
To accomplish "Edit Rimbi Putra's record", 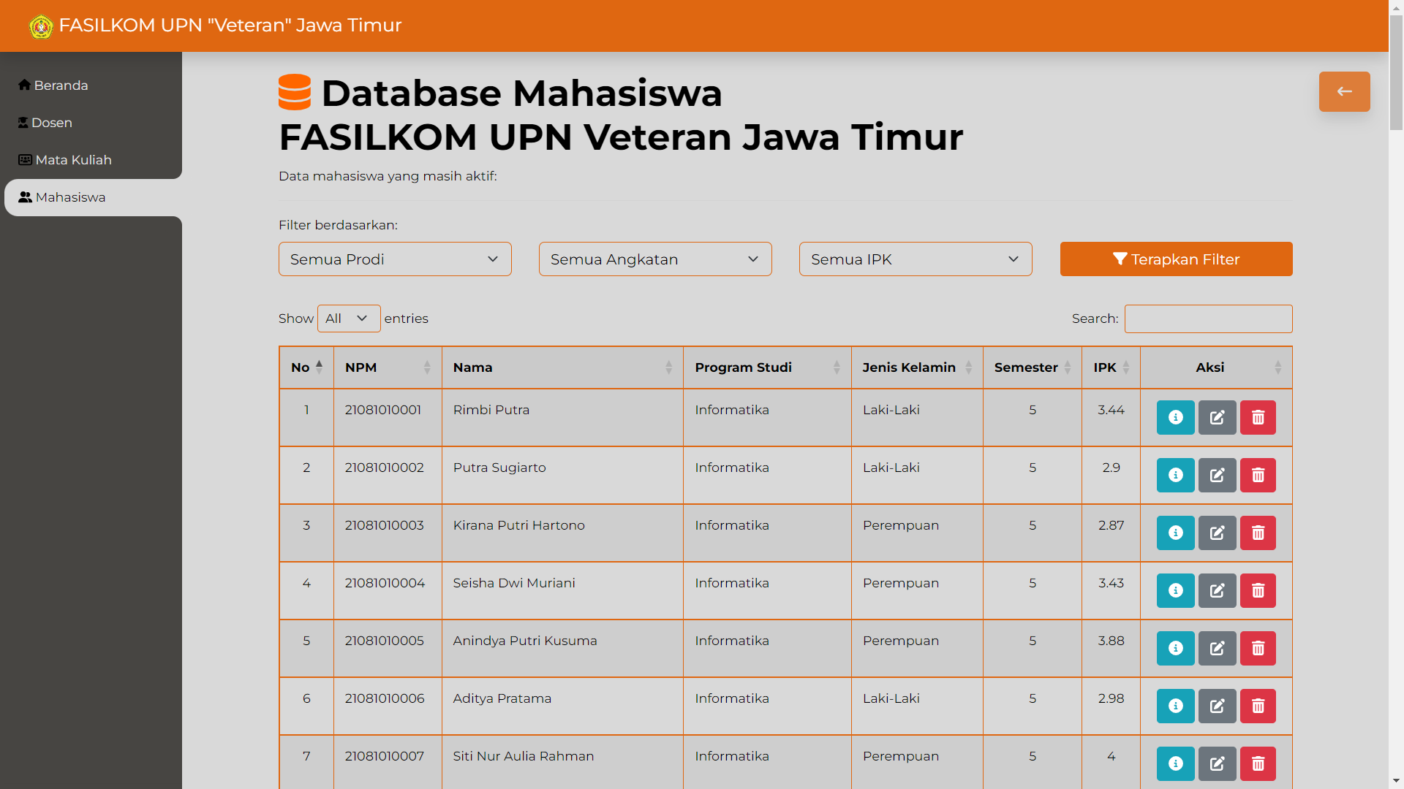I will (1217, 417).
